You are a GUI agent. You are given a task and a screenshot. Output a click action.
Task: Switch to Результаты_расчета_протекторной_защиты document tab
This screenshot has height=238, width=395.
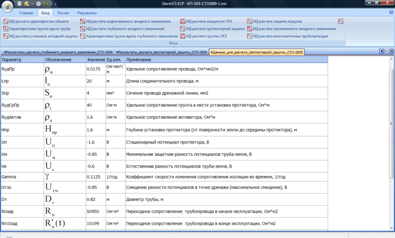tap(161, 52)
